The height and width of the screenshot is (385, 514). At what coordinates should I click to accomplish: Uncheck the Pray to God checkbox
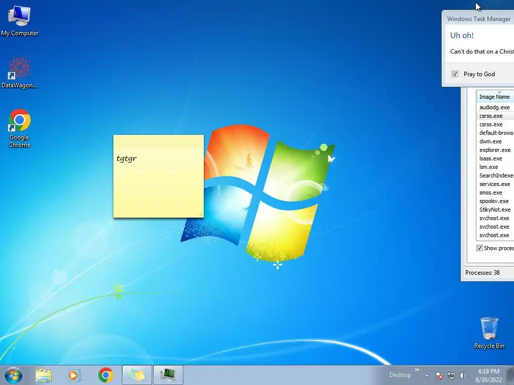tap(455, 74)
